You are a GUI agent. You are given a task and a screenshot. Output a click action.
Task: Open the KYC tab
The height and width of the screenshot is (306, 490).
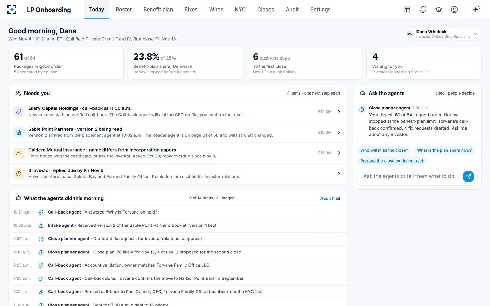coord(240,10)
